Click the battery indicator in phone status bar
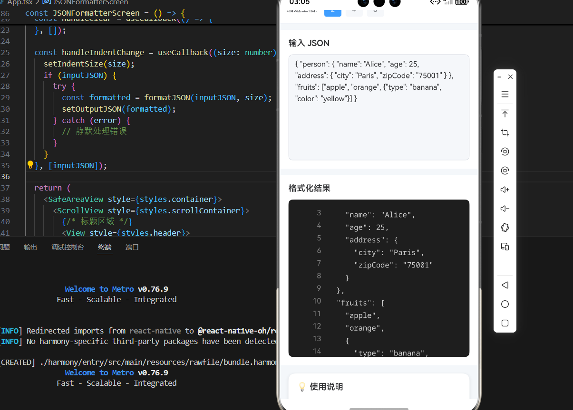Image resolution: width=573 pixels, height=410 pixels. point(461,2)
